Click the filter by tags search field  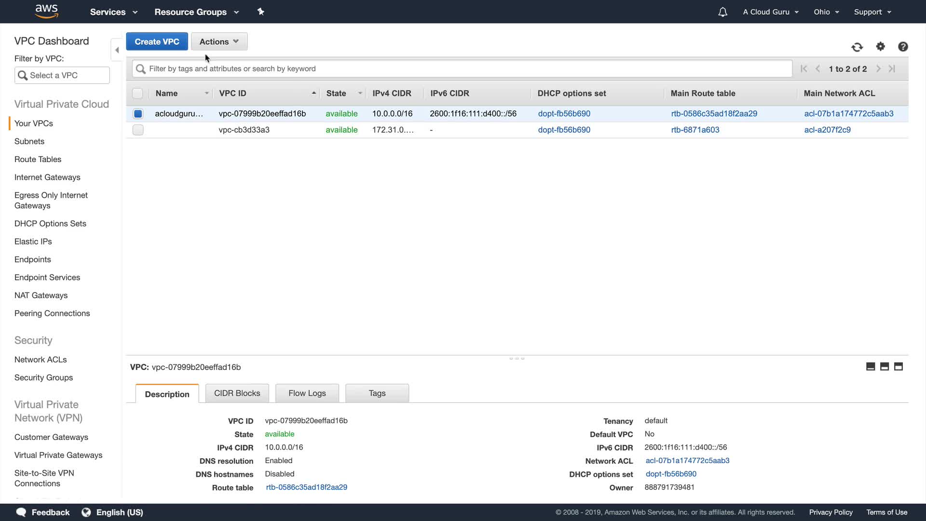pos(463,69)
